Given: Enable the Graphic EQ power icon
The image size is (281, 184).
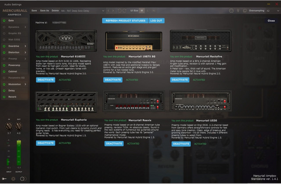Looking at the screenshot, I should pos(4,33).
